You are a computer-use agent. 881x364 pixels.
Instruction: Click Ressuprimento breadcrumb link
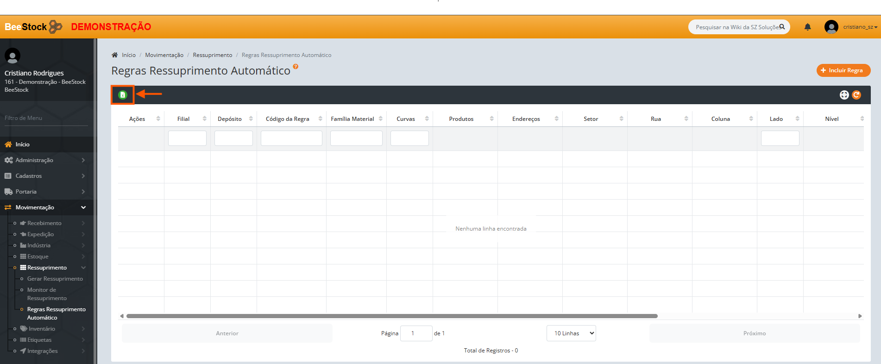213,55
